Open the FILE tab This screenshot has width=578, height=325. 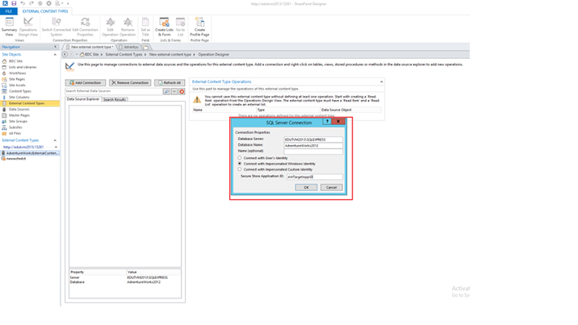point(9,11)
